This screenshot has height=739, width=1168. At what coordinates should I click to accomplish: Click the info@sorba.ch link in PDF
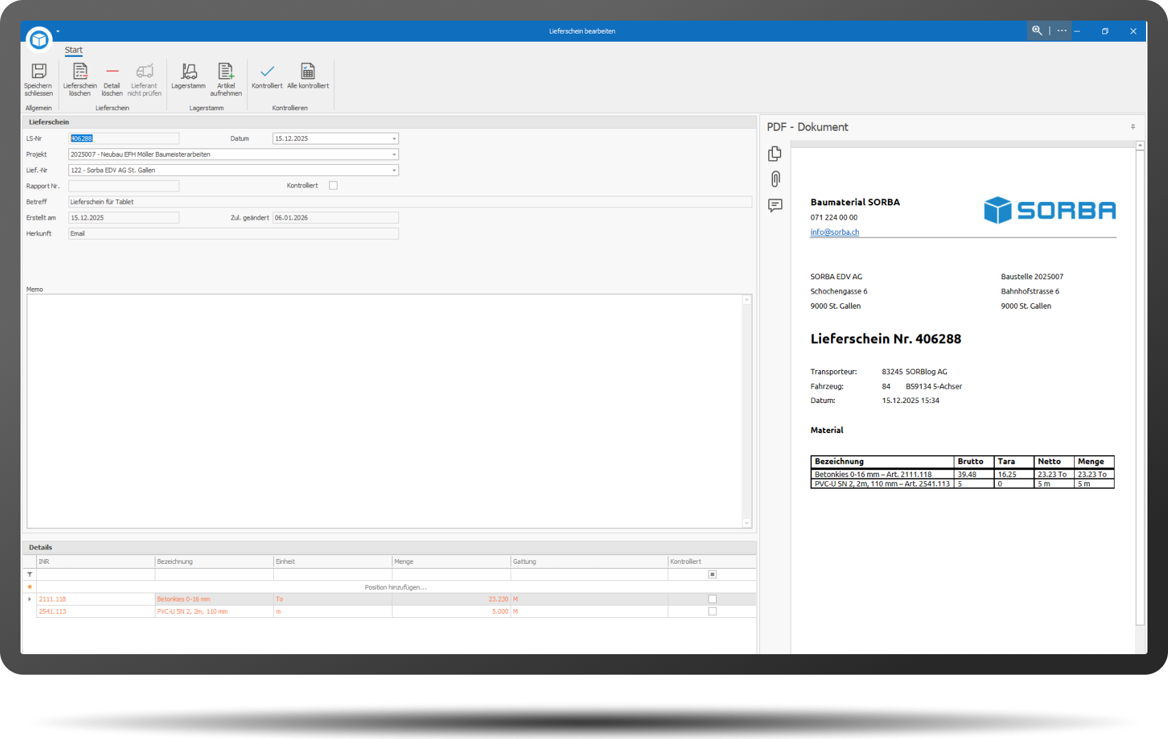pos(835,232)
